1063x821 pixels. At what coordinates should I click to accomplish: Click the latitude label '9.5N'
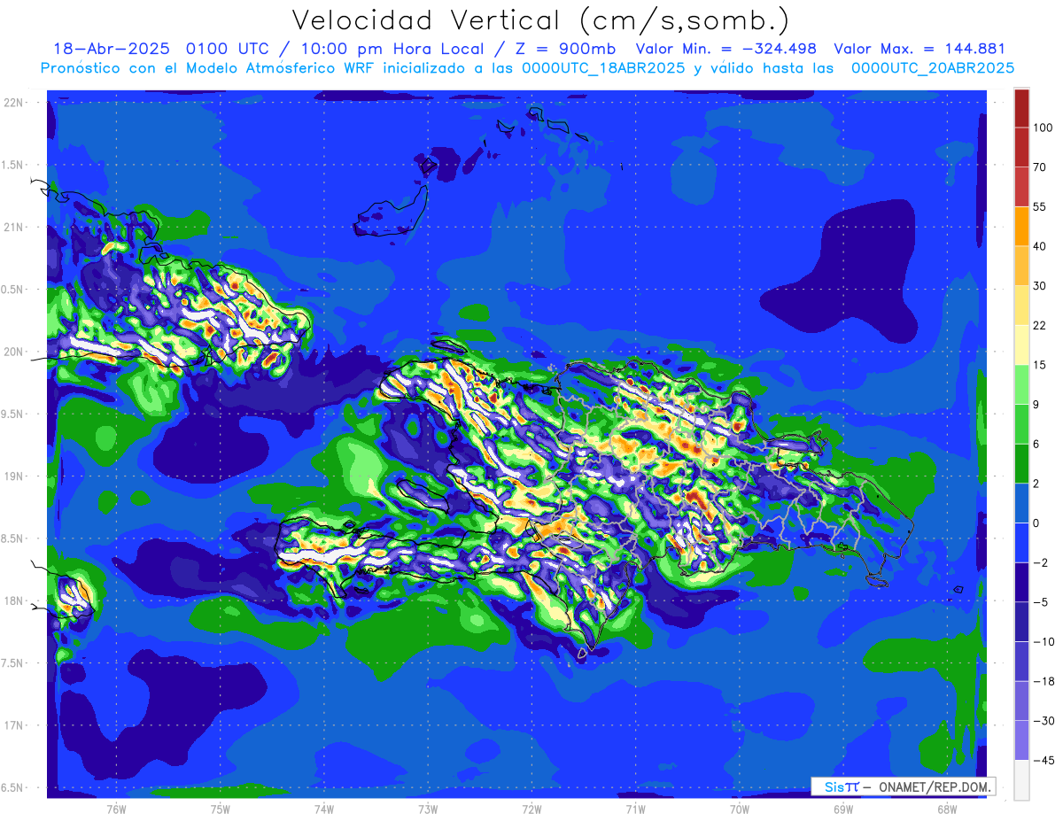pos(13,414)
